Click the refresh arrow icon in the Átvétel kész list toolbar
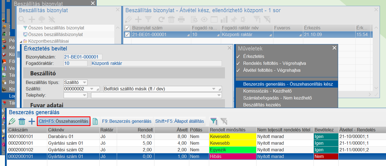This screenshot has width=386, height=166. tap(161, 19)
